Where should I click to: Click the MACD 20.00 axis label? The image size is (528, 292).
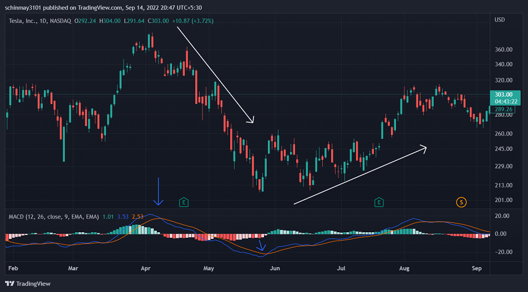pos(502,216)
